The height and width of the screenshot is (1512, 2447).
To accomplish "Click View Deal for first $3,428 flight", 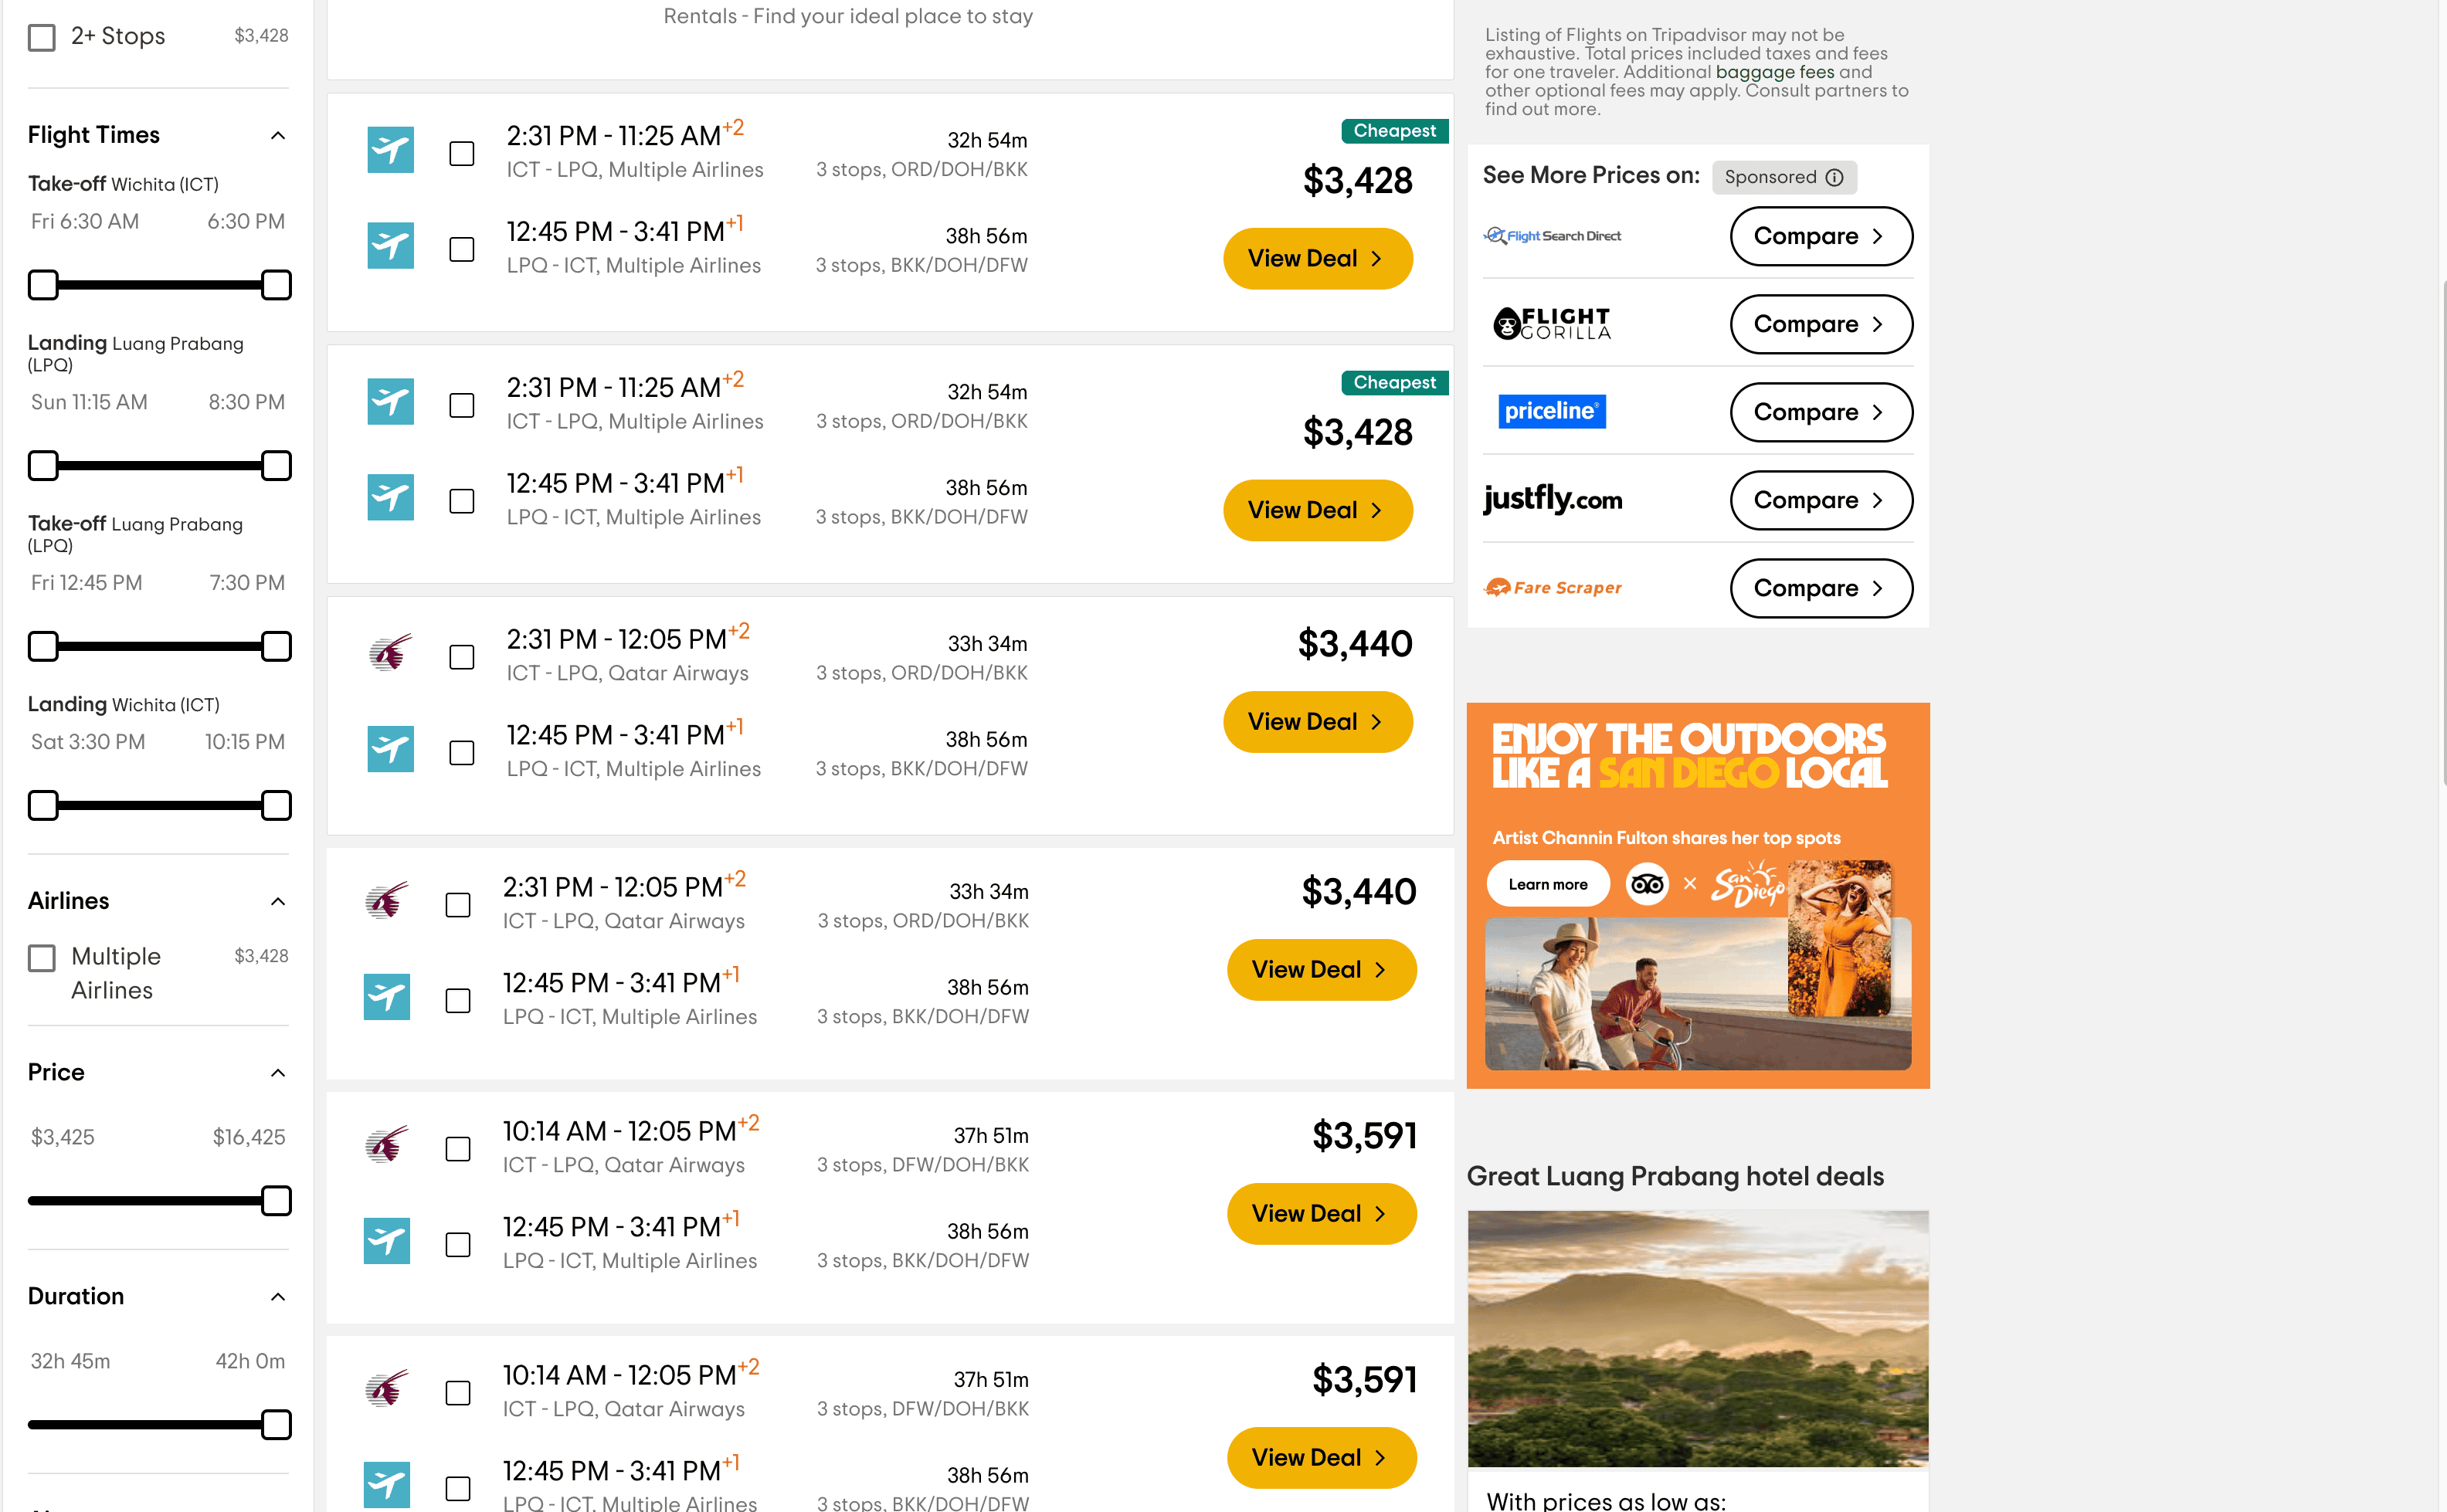I will (x=1317, y=258).
